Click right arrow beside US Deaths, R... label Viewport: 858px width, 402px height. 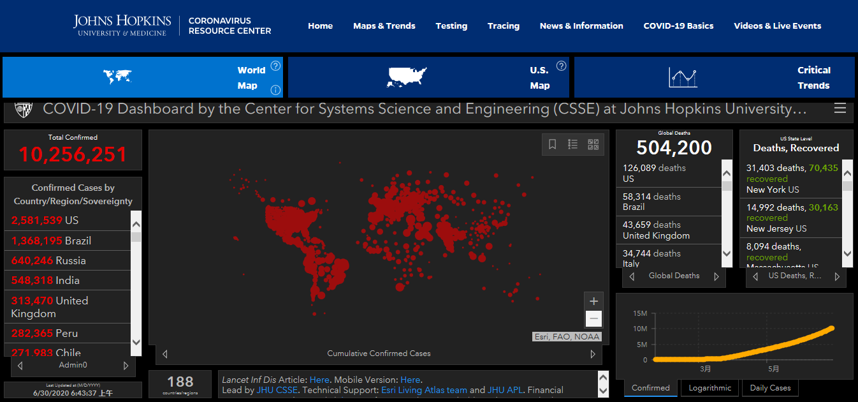837,276
